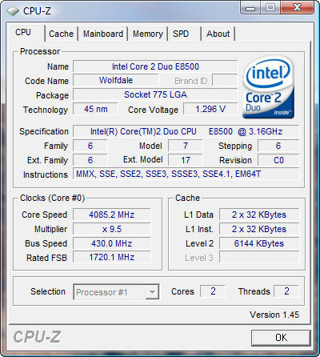Screen dimensions: 320x357
Task: Click the Revision value C0
Action: coord(278,160)
